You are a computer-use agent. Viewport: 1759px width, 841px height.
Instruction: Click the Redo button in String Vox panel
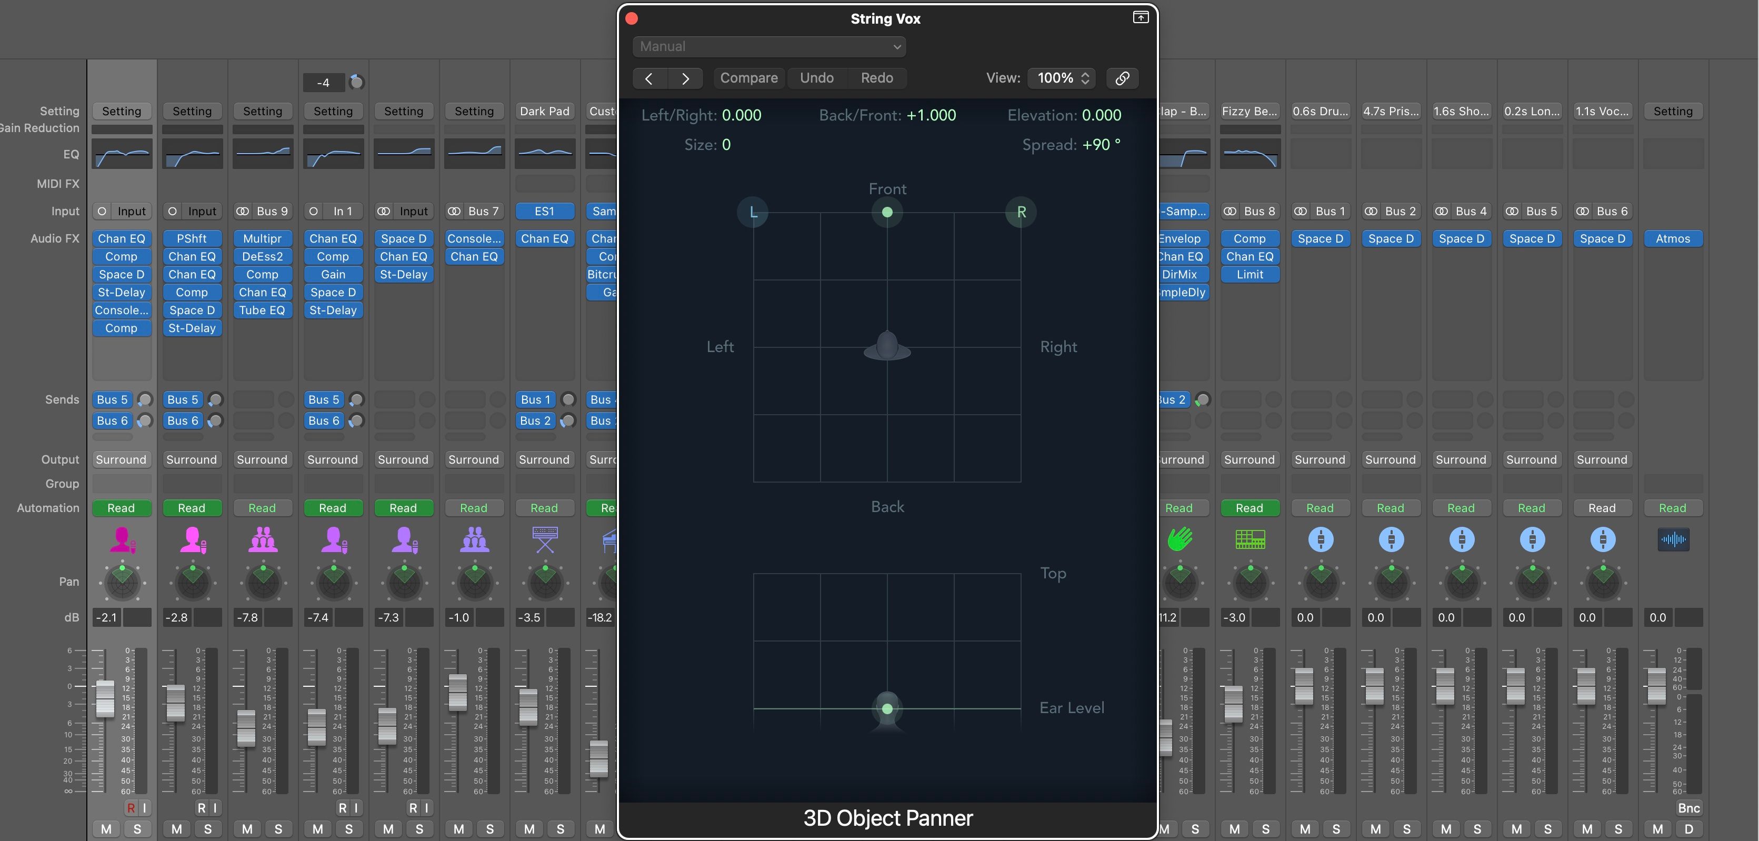876,77
